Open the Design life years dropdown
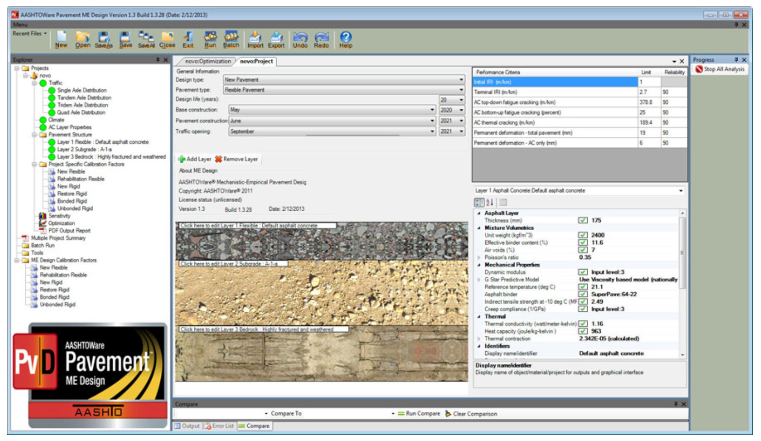761x441 pixels. pos(461,100)
